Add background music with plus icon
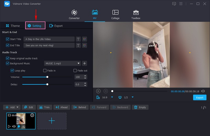210x136 pixels. 85,63
